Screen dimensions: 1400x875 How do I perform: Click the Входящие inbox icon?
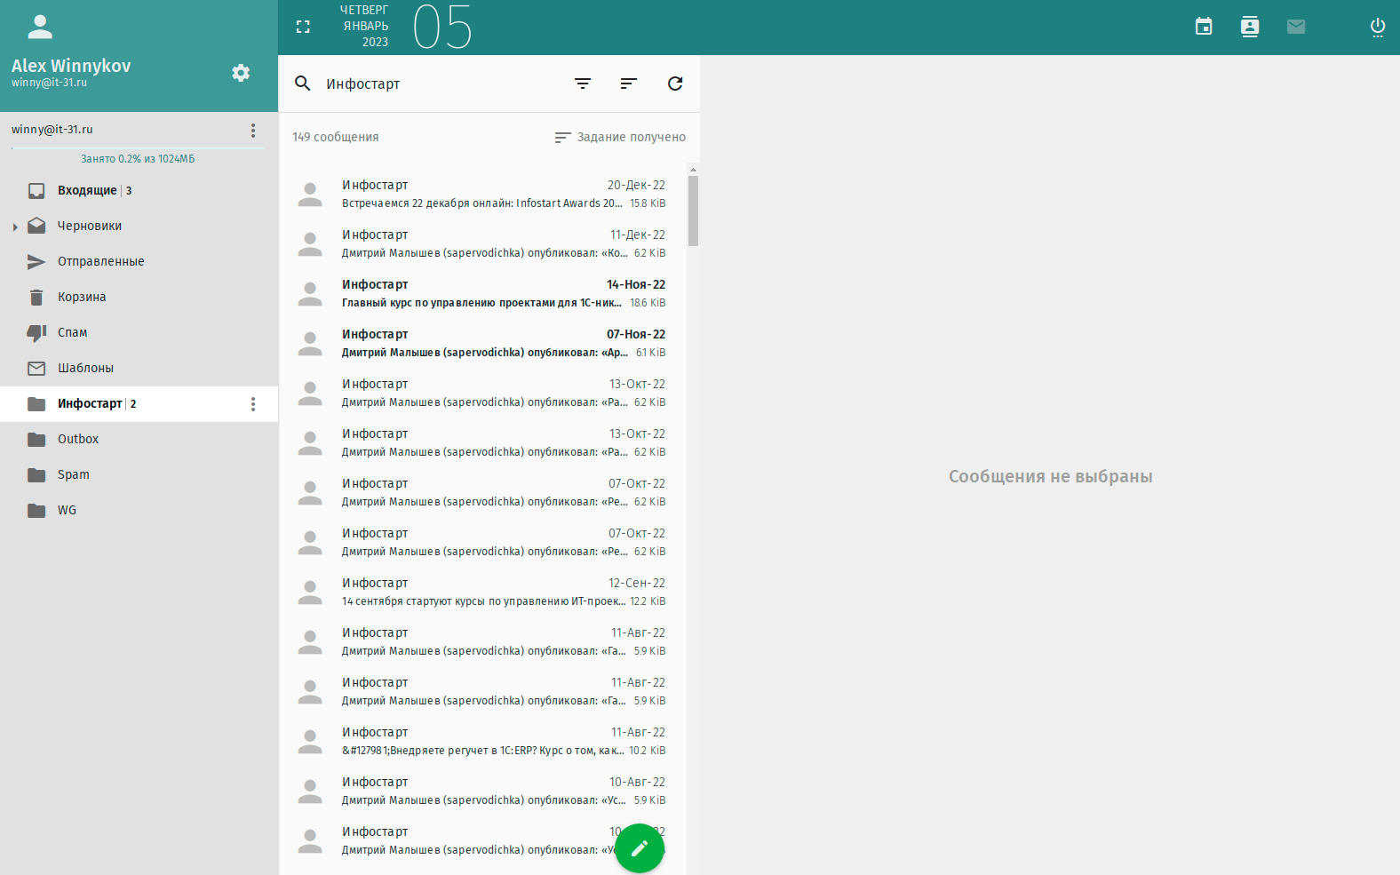tap(36, 190)
